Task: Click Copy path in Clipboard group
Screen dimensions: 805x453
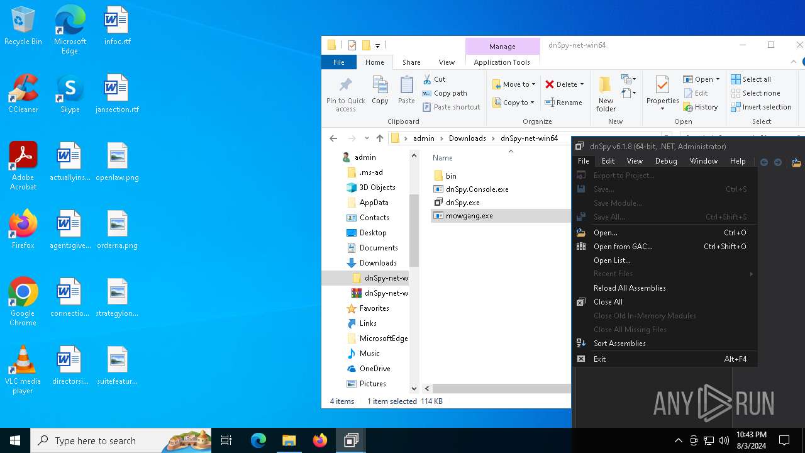Action: pos(445,93)
